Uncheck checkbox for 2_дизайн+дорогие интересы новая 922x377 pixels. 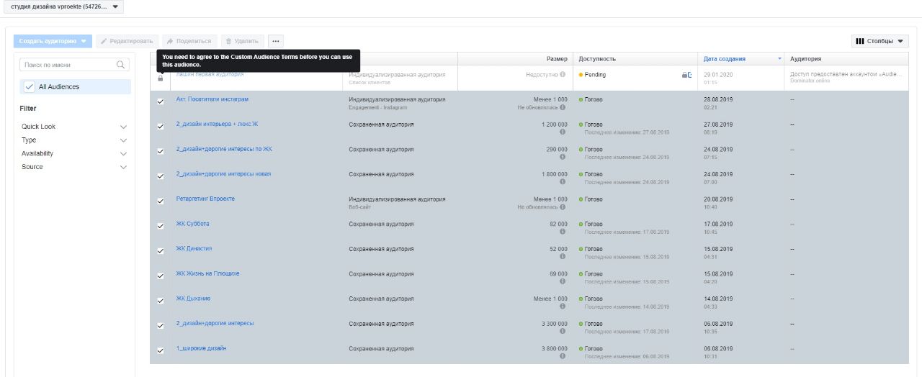161,176
